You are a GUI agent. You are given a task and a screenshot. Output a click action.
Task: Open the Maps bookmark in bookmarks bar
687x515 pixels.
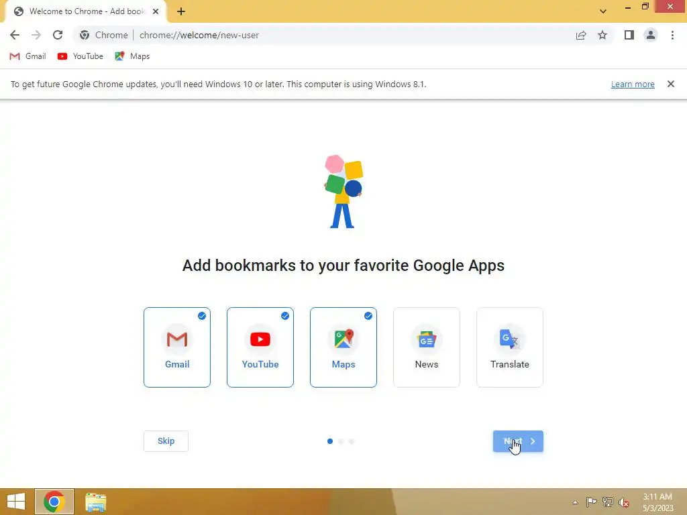pyautogui.click(x=132, y=56)
